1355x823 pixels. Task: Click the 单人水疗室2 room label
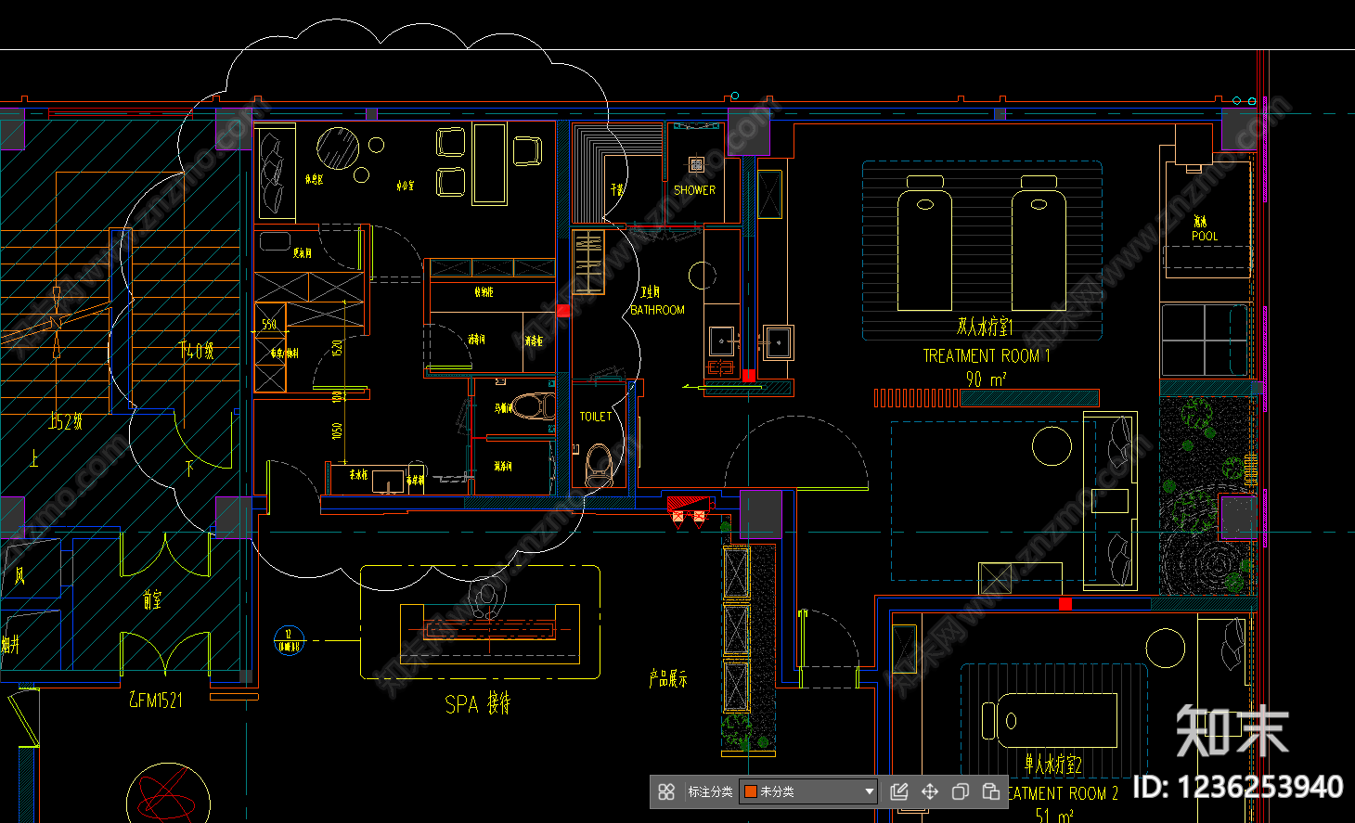(1053, 765)
